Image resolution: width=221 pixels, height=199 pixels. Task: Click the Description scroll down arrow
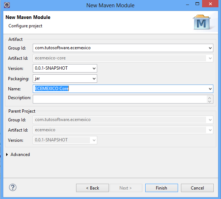(209, 101)
